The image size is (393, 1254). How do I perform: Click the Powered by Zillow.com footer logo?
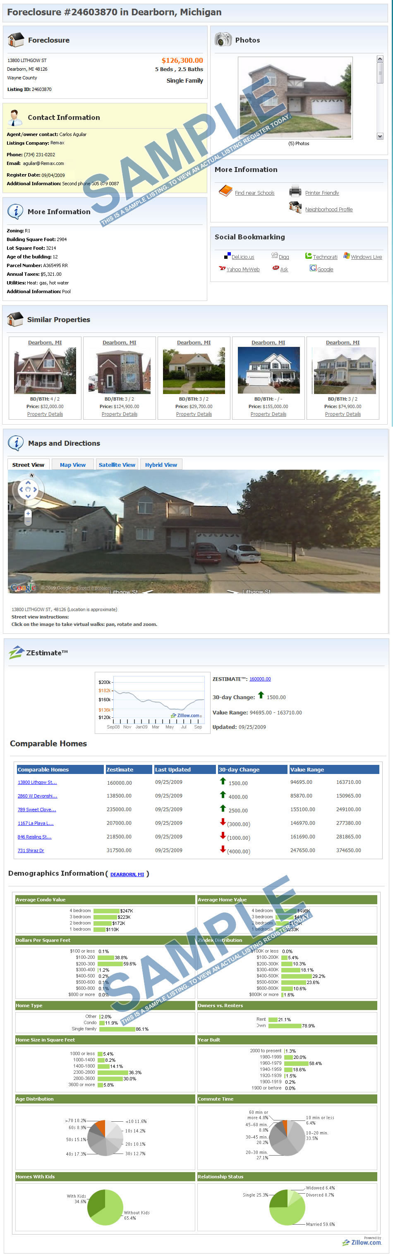(362, 1241)
